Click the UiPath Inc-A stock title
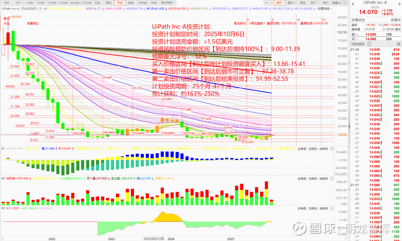 click(375, 2)
